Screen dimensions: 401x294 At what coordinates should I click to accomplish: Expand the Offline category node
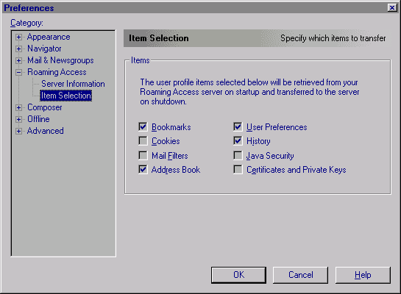[18, 119]
